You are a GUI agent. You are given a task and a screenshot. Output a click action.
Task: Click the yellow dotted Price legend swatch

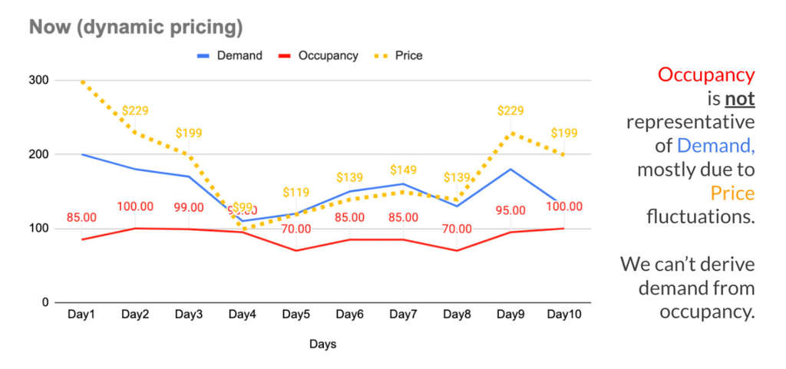[x=381, y=55]
